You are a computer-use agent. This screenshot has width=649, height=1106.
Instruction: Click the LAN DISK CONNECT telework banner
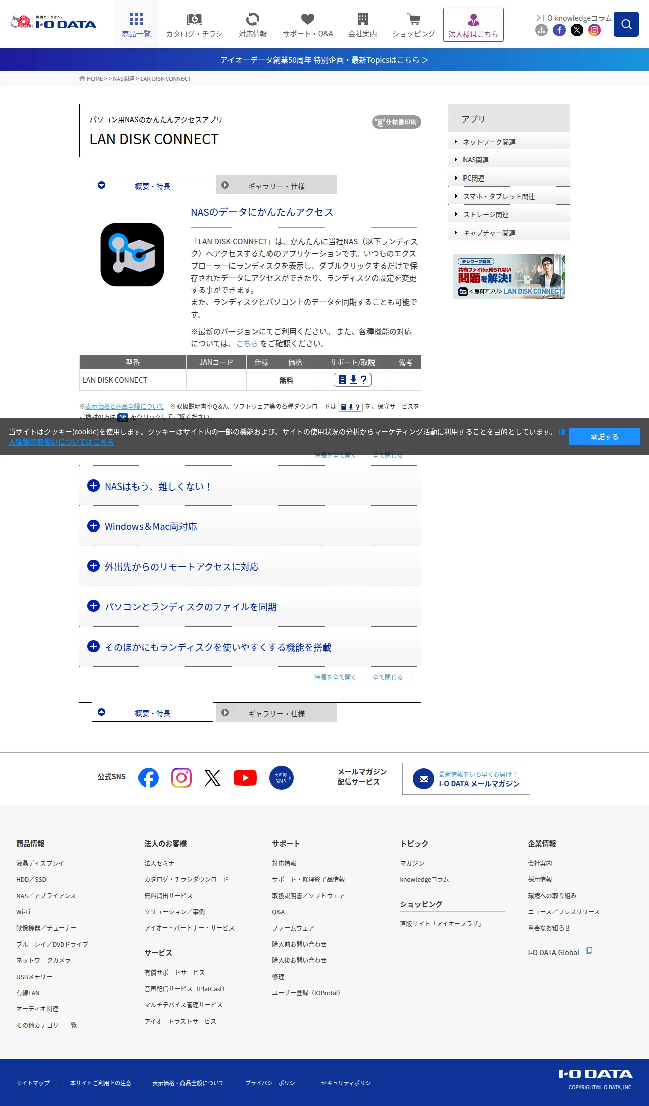pos(509,277)
